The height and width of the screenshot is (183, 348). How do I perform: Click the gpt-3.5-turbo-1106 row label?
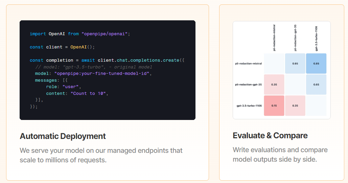tap(249, 106)
